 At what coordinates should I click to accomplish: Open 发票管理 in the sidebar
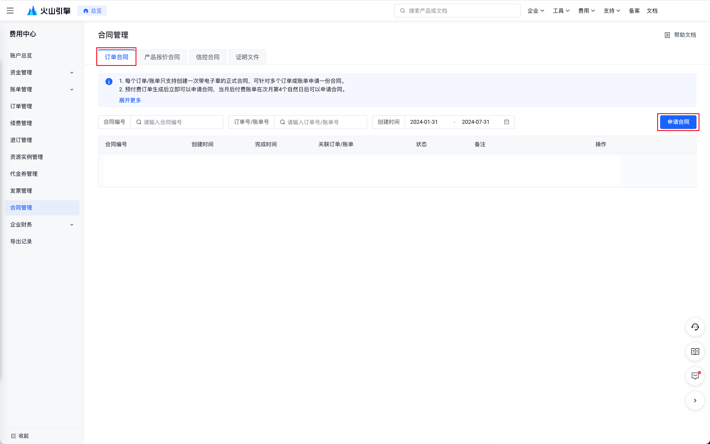point(21,191)
